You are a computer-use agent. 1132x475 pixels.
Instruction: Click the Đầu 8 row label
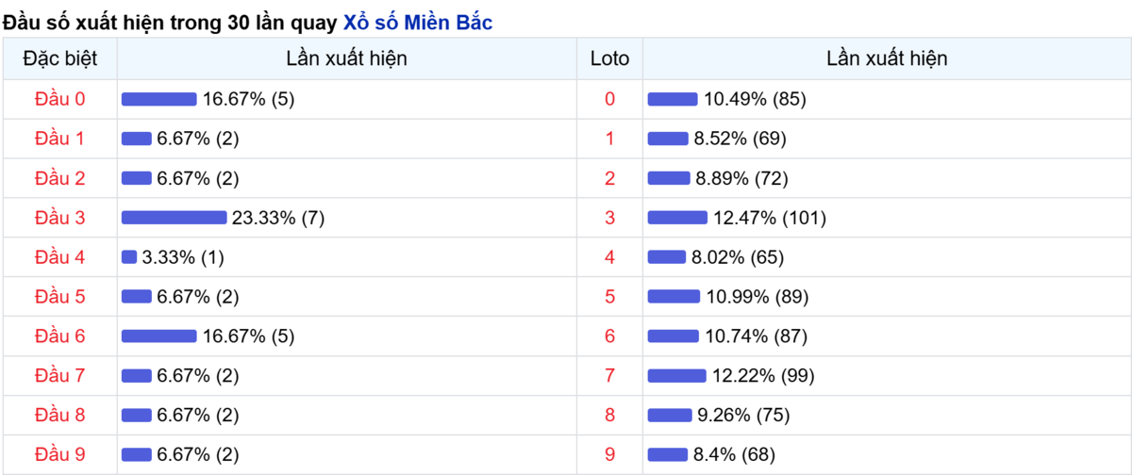59,416
